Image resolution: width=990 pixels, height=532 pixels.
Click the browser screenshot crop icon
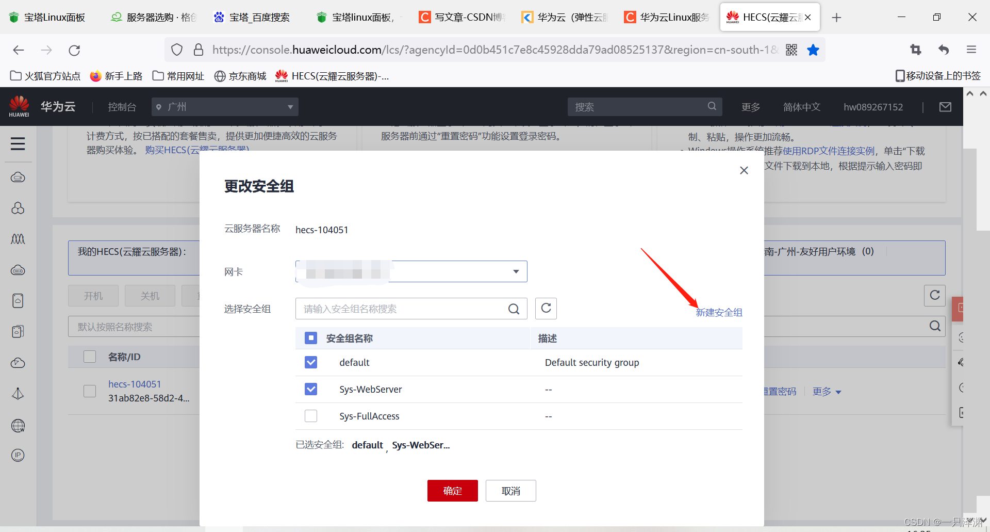915,50
